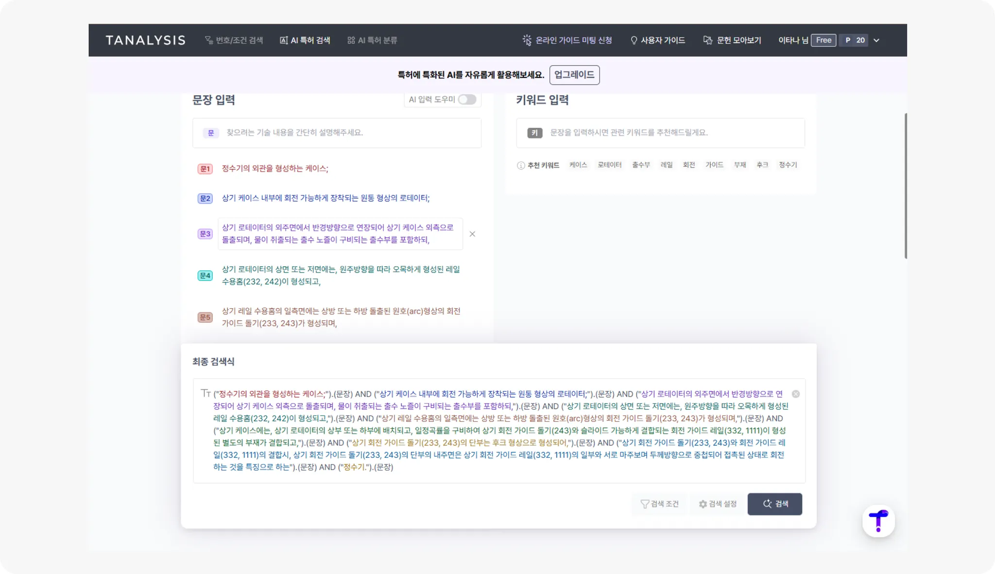This screenshot has width=995, height=574.
Task: Open the 검색 설정 settings
Action: pyautogui.click(x=718, y=504)
